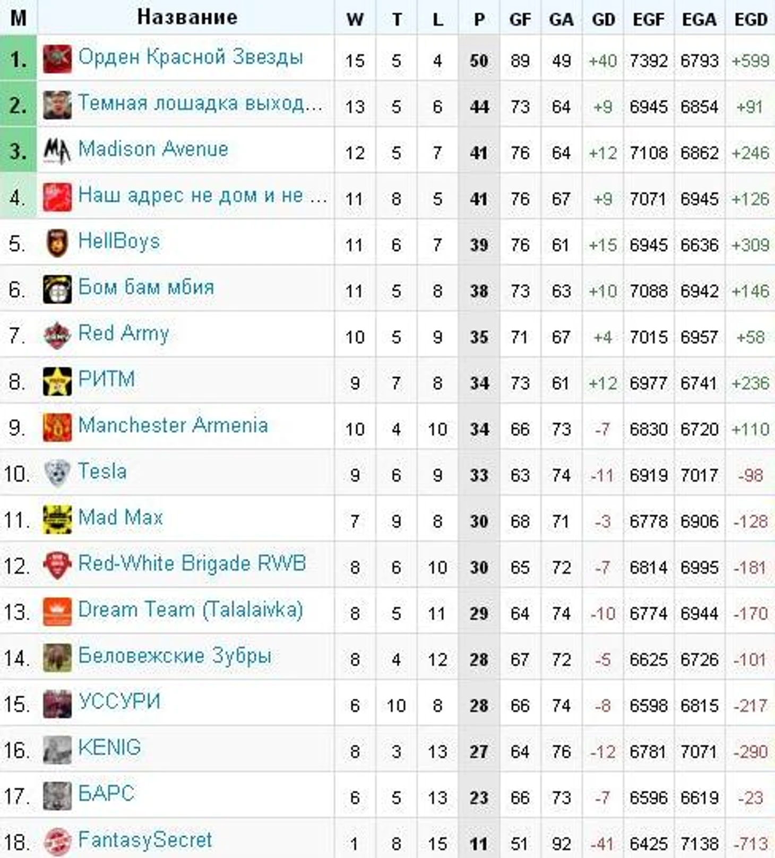Click the Орден Красной Звезды team logo
Screen dimensions: 775x858
(x=57, y=59)
